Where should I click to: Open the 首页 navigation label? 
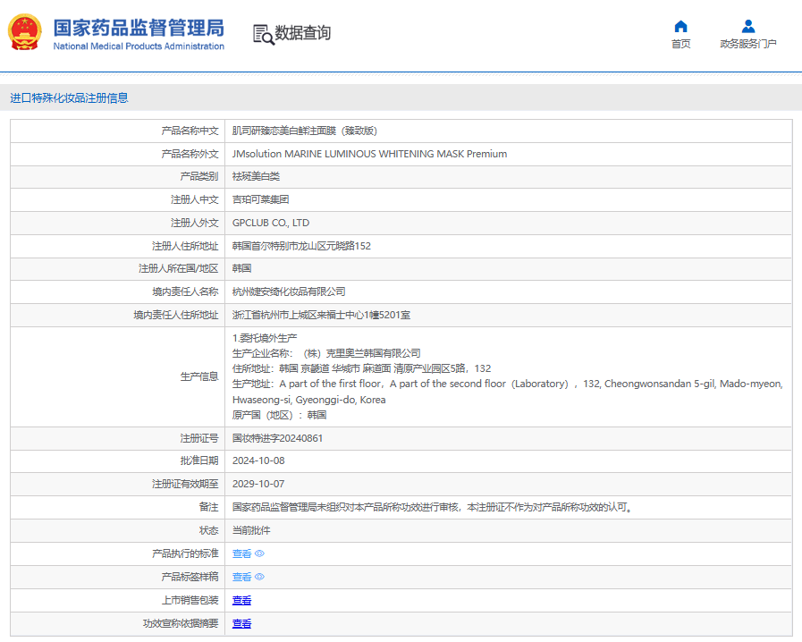click(680, 44)
